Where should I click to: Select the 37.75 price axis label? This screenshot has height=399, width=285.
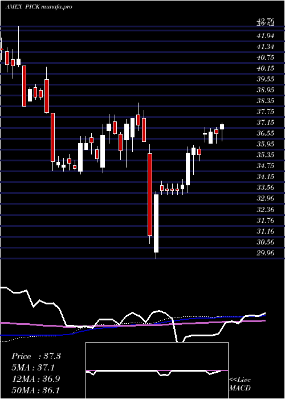pos(266,112)
